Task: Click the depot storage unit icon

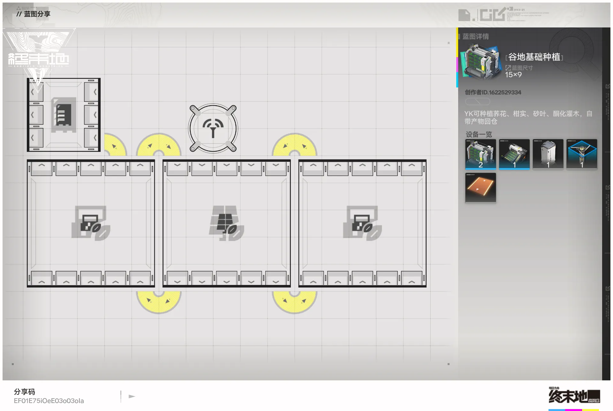Action: 64,115
